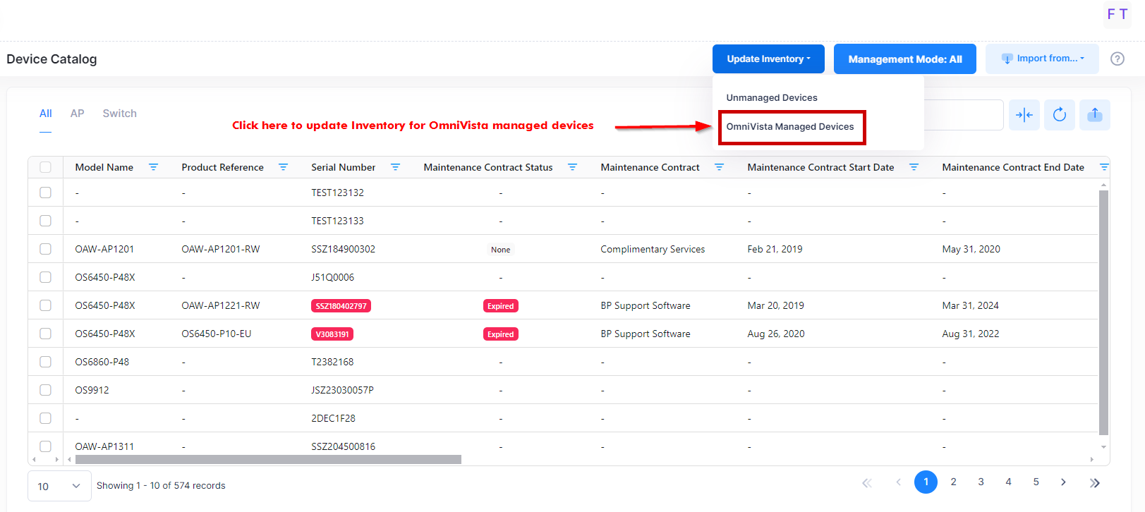1145x512 pixels.
Task: Click Expired status in OS6450-P10-EU row
Action: 501,334
